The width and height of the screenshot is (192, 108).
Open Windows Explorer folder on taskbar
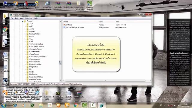41,105
